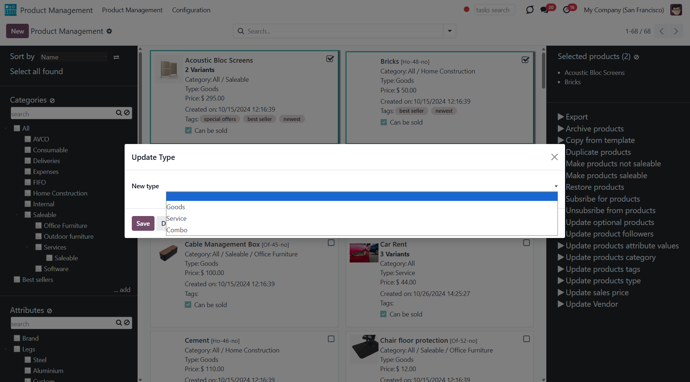Click the ... add link under Categories
The image size is (690, 382).
[122, 290]
